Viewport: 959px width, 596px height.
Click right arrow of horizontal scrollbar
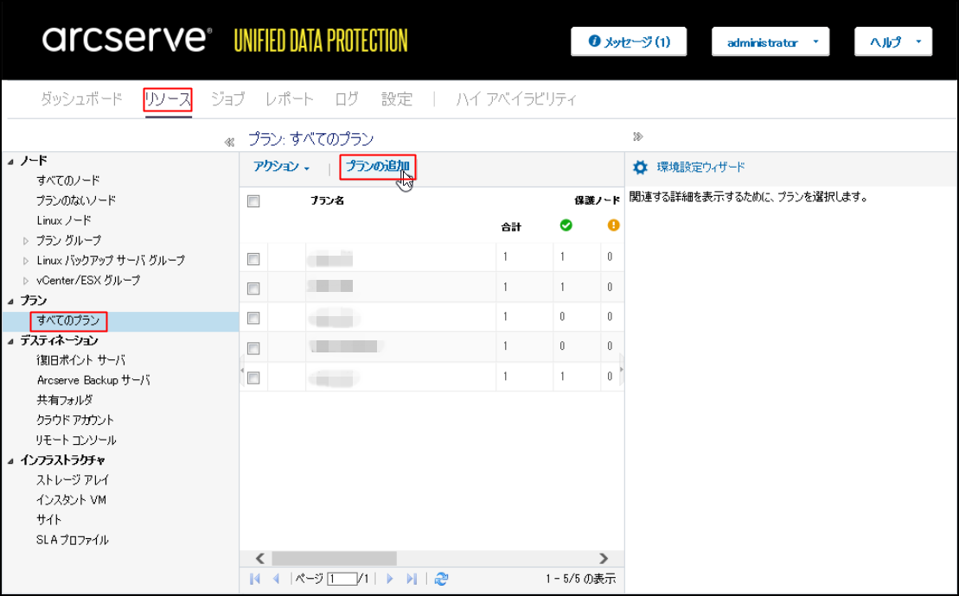pyautogui.click(x=604, y=558)
